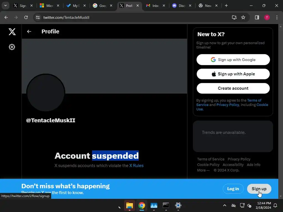Go back using Chrome's back arrow

click(6, 17)
